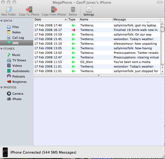Sort by the Name column header
This screenshot has width=165, height=159.
tap(96, 19)
